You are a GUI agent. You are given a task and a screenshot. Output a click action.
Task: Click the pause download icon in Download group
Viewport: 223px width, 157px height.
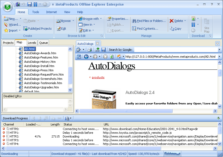(193, 25)
